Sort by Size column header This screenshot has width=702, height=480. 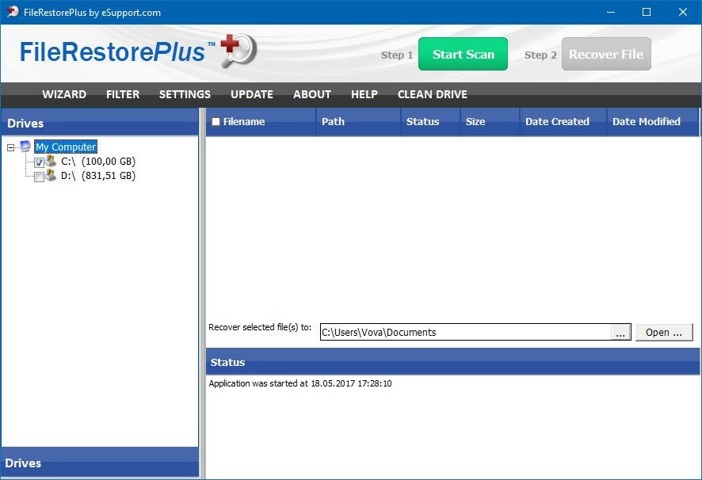tap(490, 122)
